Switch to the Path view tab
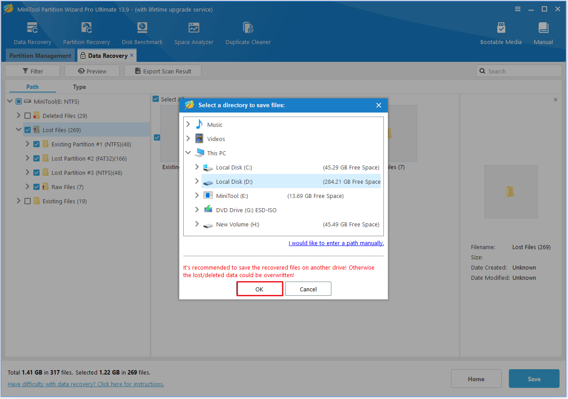Screen dimensions: 568x399 click(x=32, y=87)
